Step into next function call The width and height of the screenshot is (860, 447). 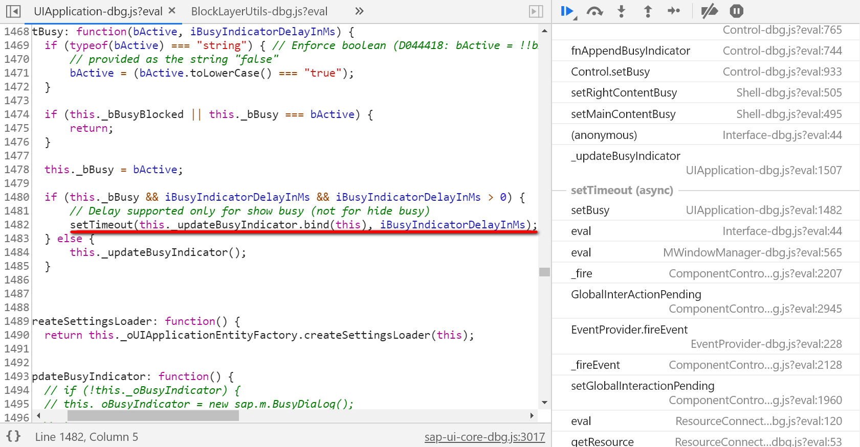click(x=622, y=11)
